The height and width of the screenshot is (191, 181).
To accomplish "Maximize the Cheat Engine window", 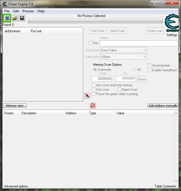I will point(162,3).
